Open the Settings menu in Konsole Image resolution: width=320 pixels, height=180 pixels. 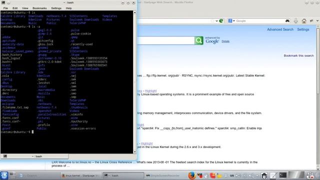(56, 8)
